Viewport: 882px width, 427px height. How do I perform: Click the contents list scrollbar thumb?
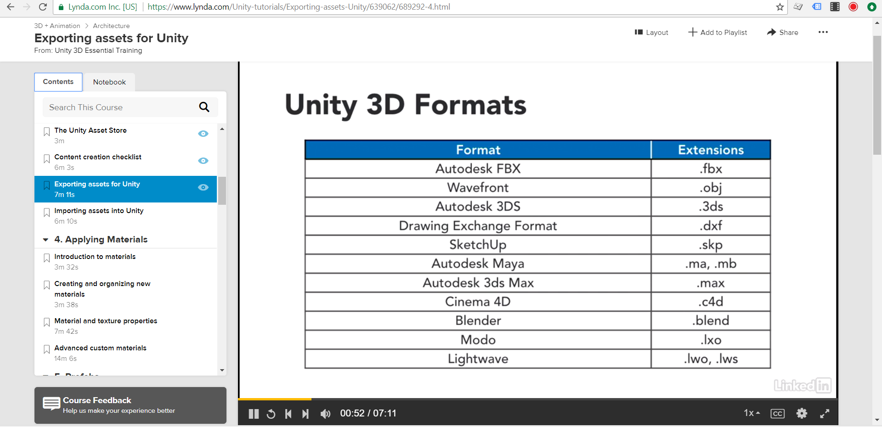(222, 191)
